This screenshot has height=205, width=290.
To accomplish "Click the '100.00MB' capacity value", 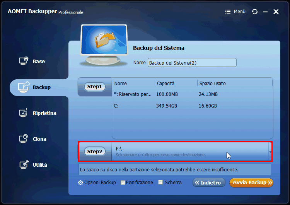I will (167, 94).
